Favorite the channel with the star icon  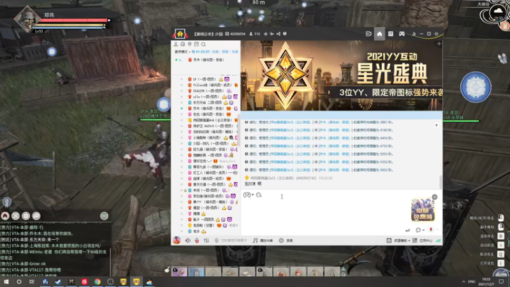point(266,34)
